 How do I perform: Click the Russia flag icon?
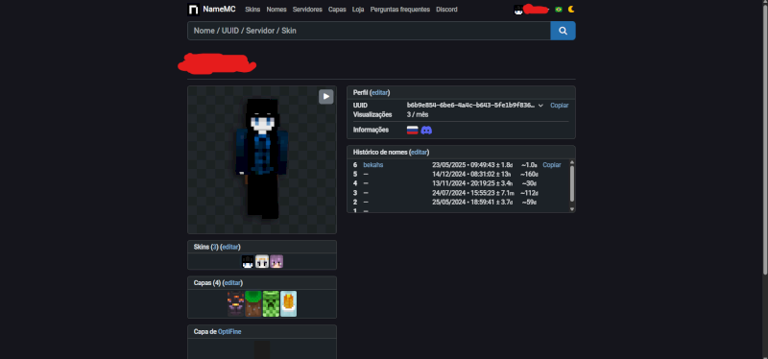point(413,131)
